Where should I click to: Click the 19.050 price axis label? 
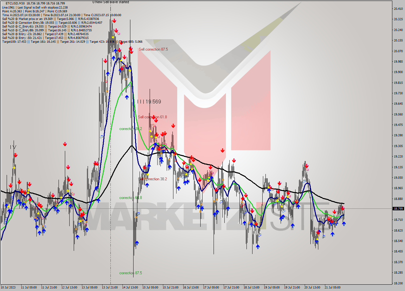pos(398,177)
